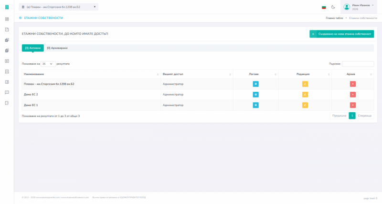Screen dimensions: 382x204
Task: Archive the Демо ЕС 1 entry
Action: pos(353,105)
